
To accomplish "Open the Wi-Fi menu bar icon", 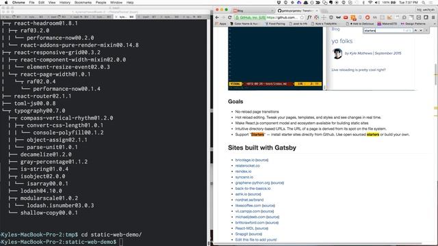I will point(370,3).
